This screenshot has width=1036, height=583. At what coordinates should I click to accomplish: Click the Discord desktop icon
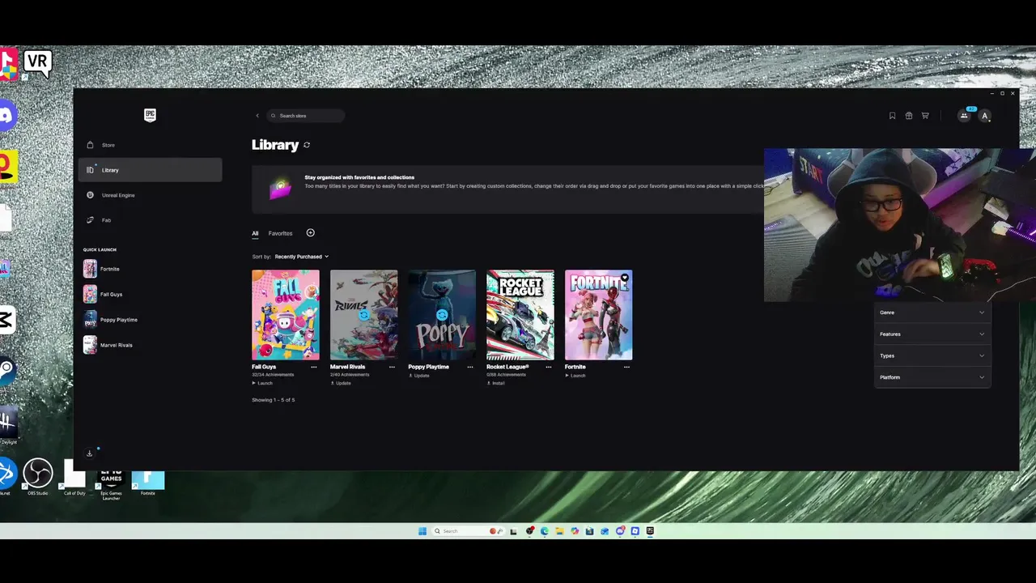[7, 116]
